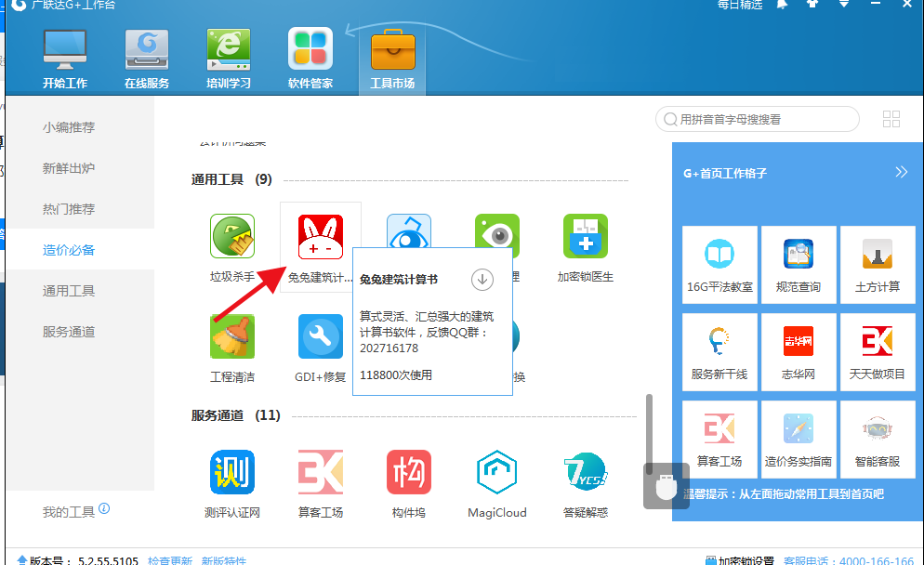Click the USB device floating icon
The width and height of the screenshot is (924, 565).
pyautogui.click(x=666, y=486)
